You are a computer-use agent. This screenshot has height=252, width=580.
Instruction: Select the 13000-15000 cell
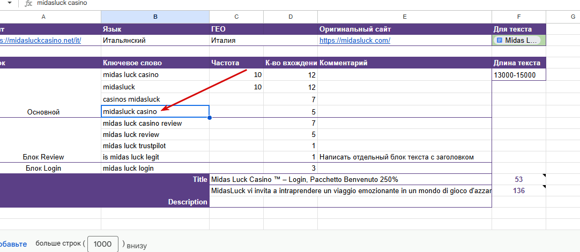519,75
